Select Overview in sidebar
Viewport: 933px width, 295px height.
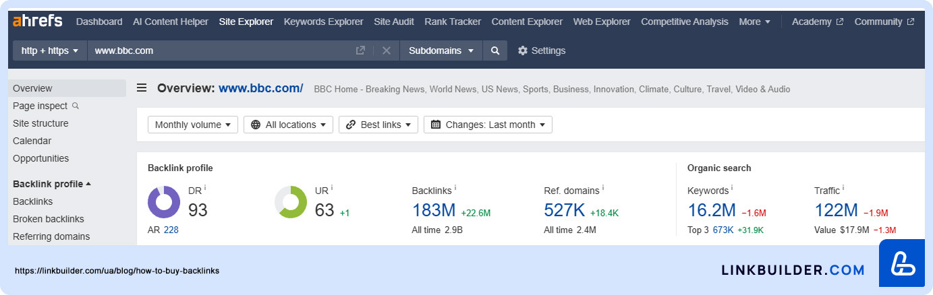[67, 88]
